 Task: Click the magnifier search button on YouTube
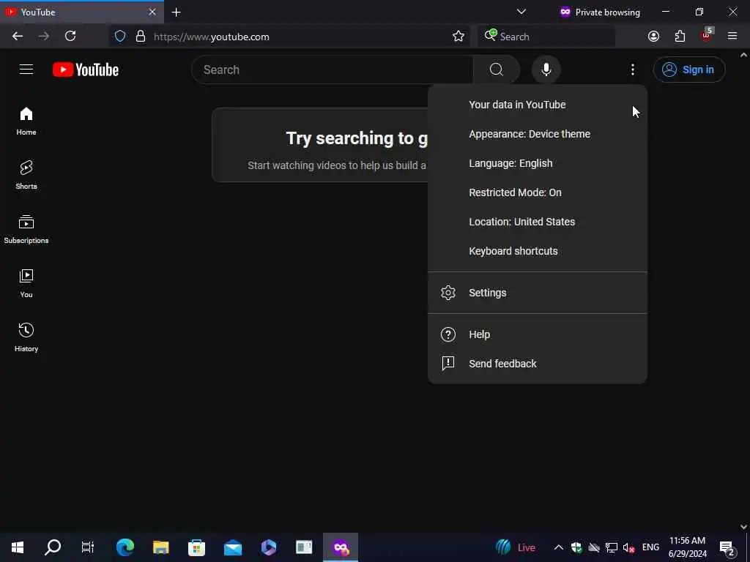(496, 70)
